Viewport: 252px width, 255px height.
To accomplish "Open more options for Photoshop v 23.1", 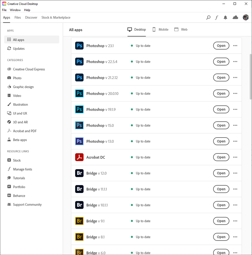I will [235, 45].
